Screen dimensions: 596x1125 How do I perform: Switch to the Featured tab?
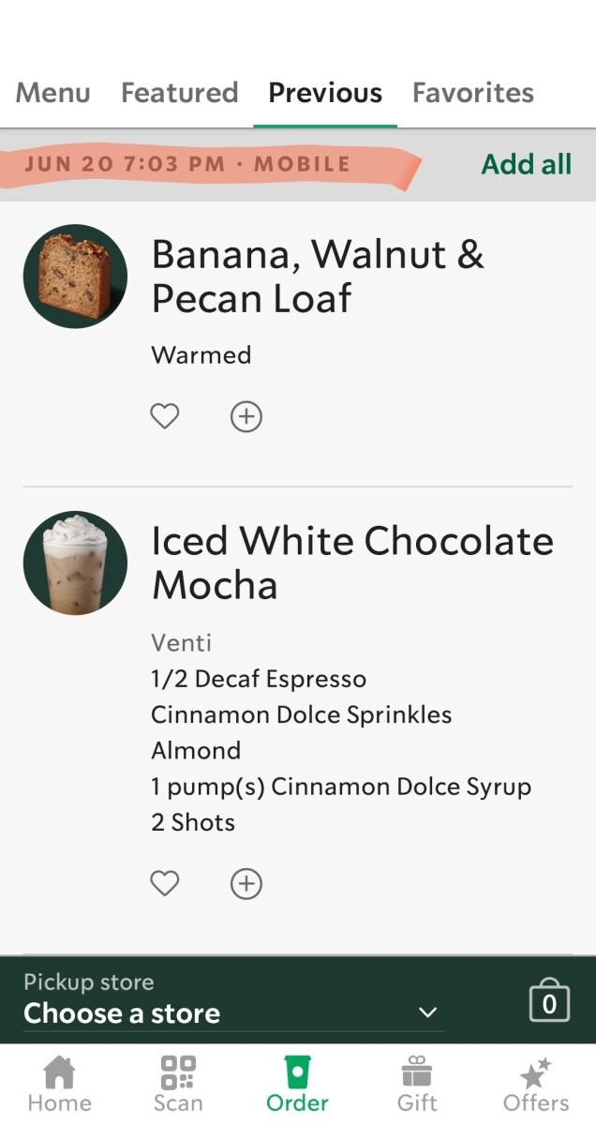point(180,93)
